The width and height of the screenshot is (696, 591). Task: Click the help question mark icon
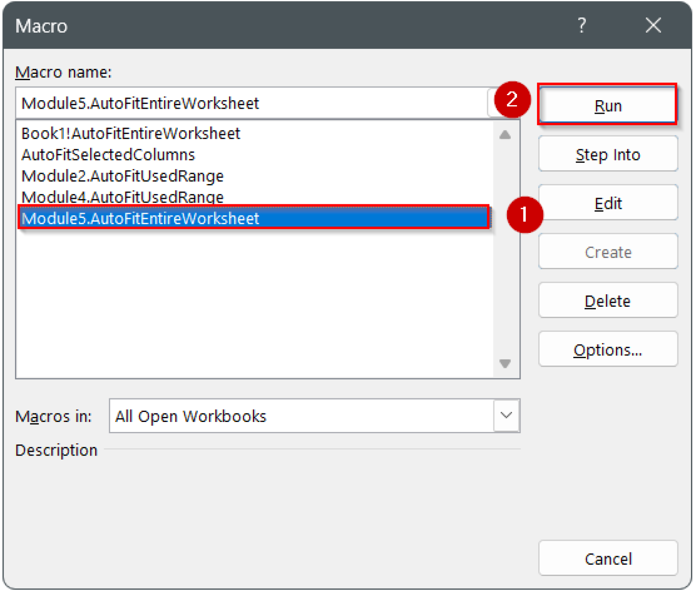coord(582,25)
